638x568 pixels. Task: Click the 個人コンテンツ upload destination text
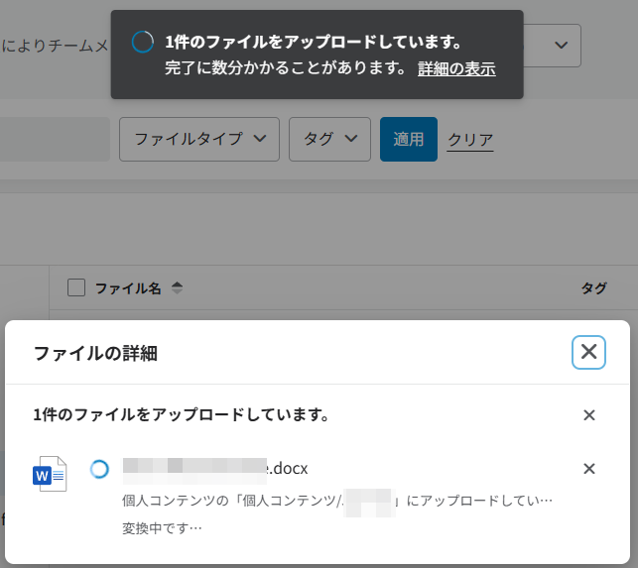coord(337,501)
